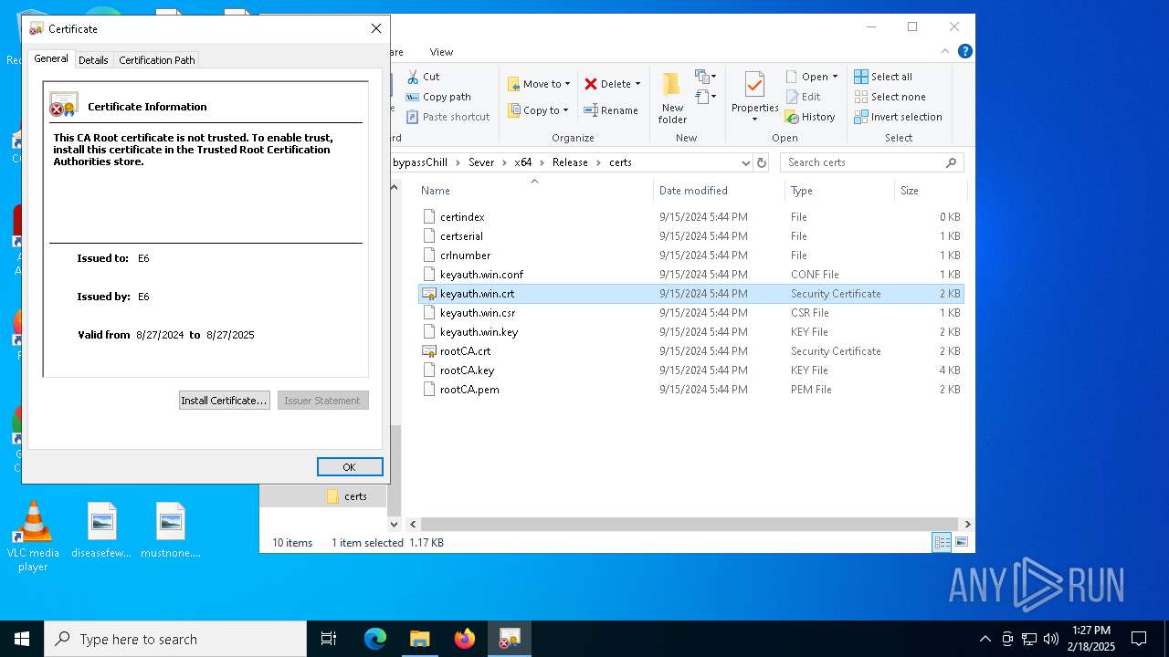Click navigation pane scroll down arrow
The height and width of the screenshot is (657, 1169).
[x=395, y=524]
